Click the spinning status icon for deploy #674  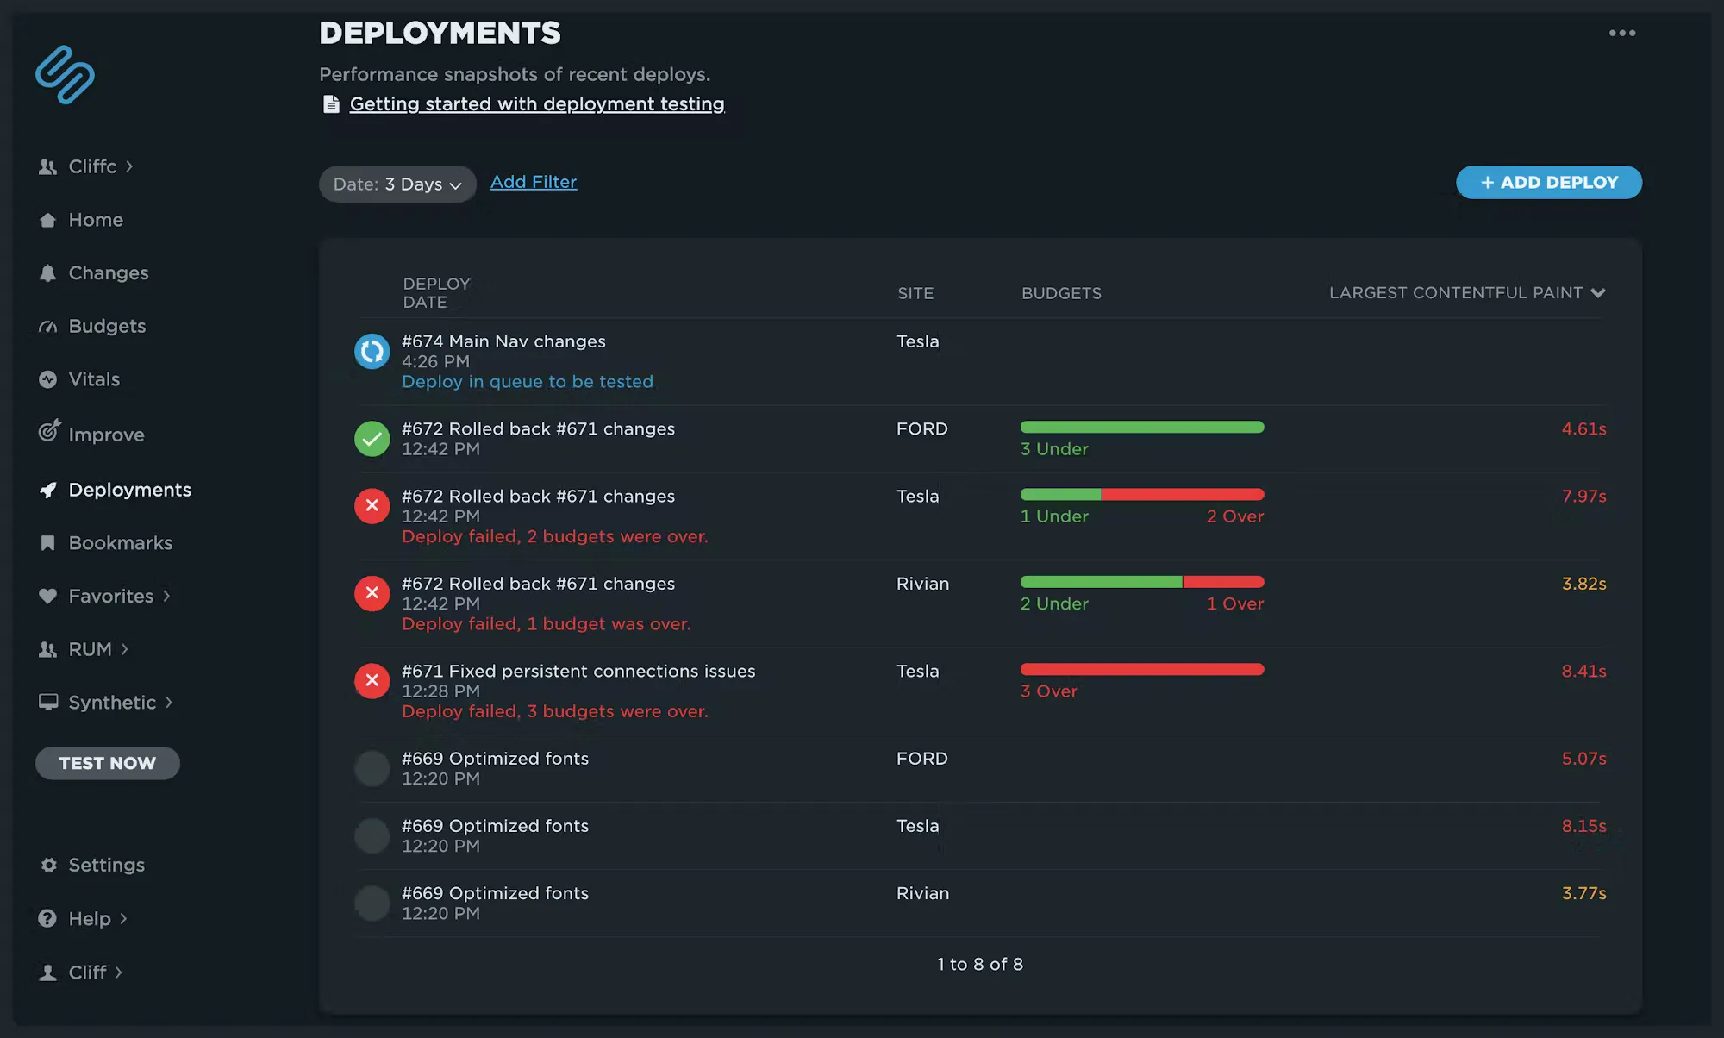(x=372, y=351)
